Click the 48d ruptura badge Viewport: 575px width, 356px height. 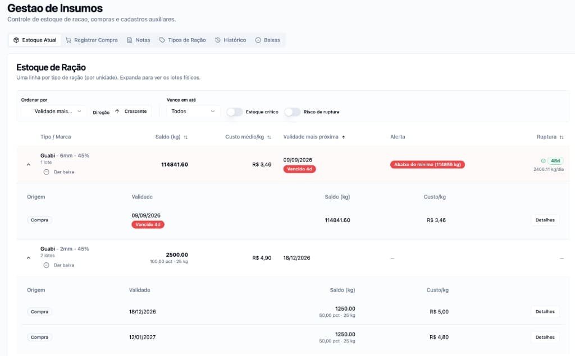click(x=555, y=161)
